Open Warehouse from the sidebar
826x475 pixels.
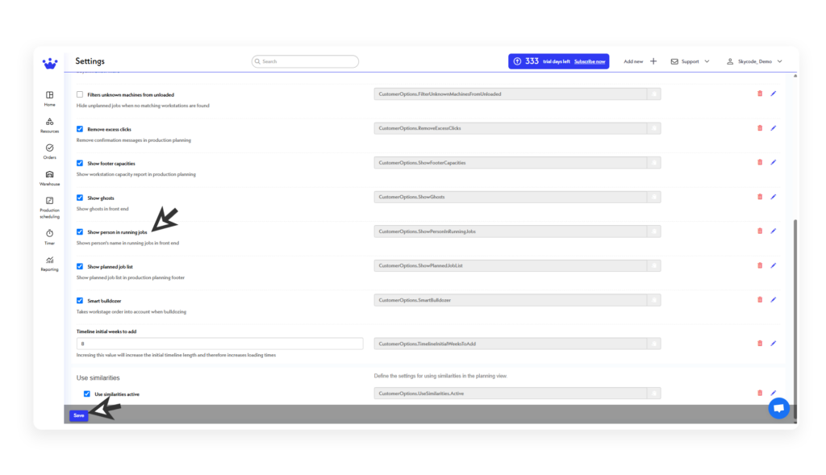(x=49, y=175)
